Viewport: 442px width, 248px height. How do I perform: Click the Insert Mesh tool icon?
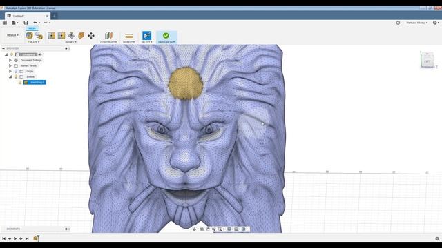[29, 35]
